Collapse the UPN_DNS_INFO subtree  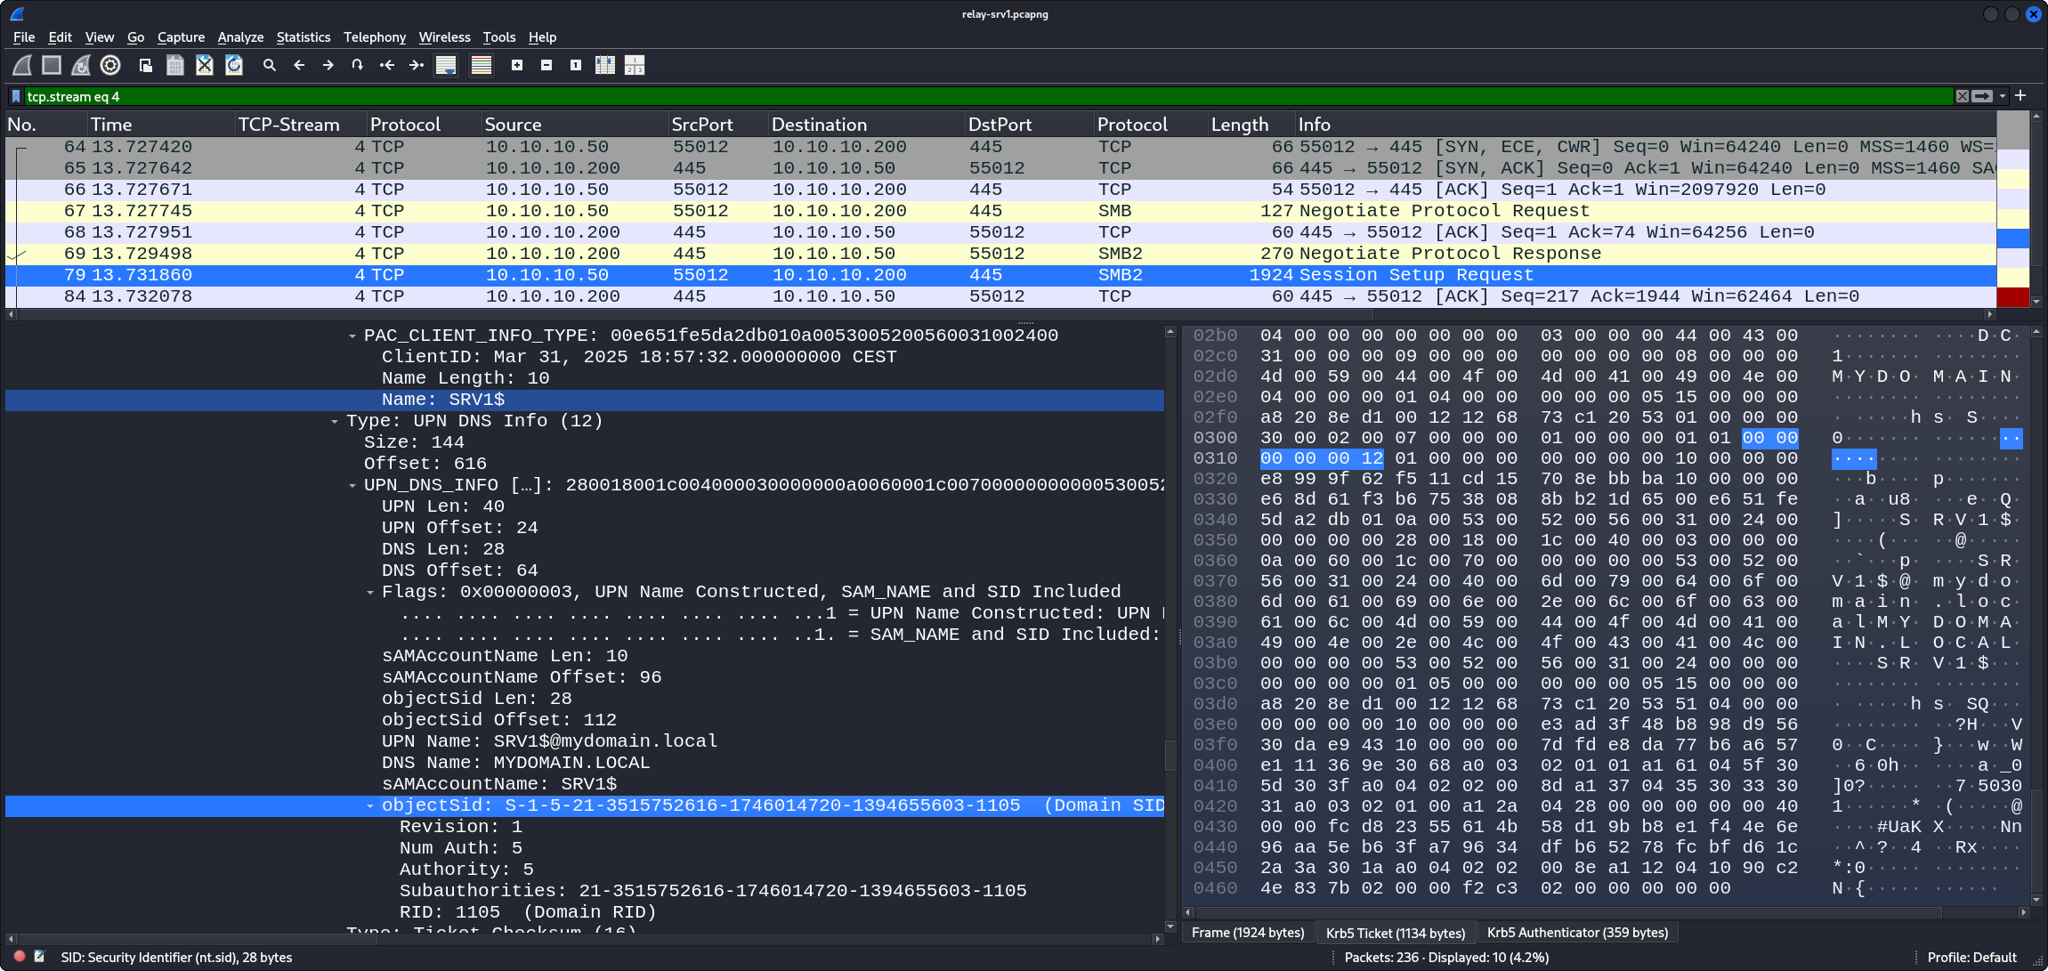tap(352, 485)
